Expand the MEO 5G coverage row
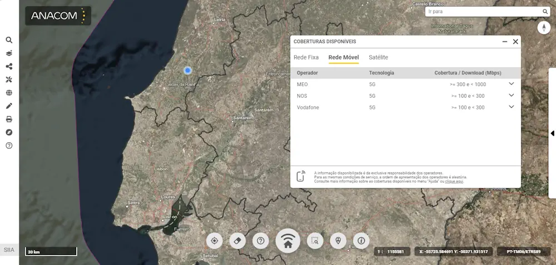 pos(512,83)
